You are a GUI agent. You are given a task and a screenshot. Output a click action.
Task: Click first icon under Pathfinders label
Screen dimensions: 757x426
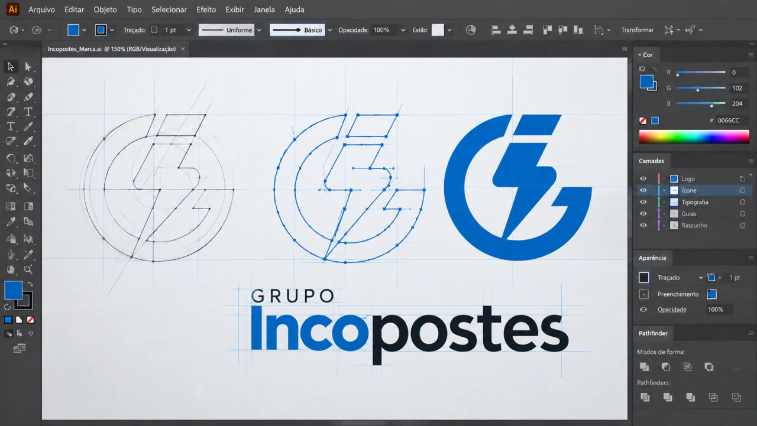click(645, 398)
